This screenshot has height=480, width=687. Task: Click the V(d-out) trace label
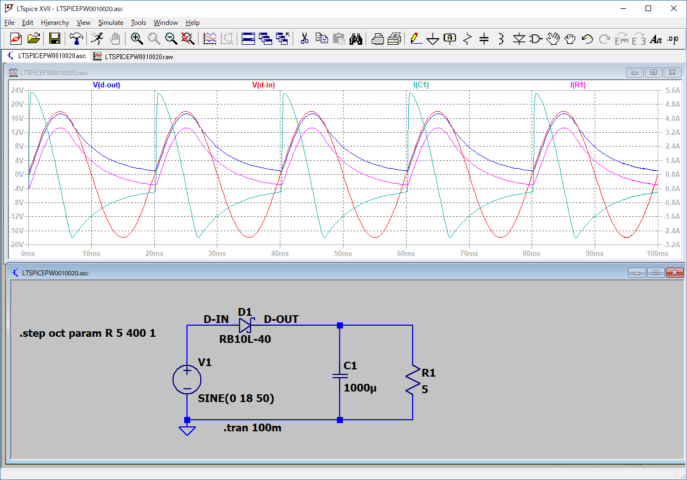pos(106,85)
